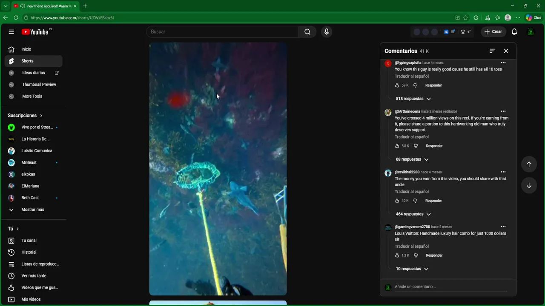Viewport: 545px width, 306px height.
Task: Go back in the browser
Action: click(6, 18)
